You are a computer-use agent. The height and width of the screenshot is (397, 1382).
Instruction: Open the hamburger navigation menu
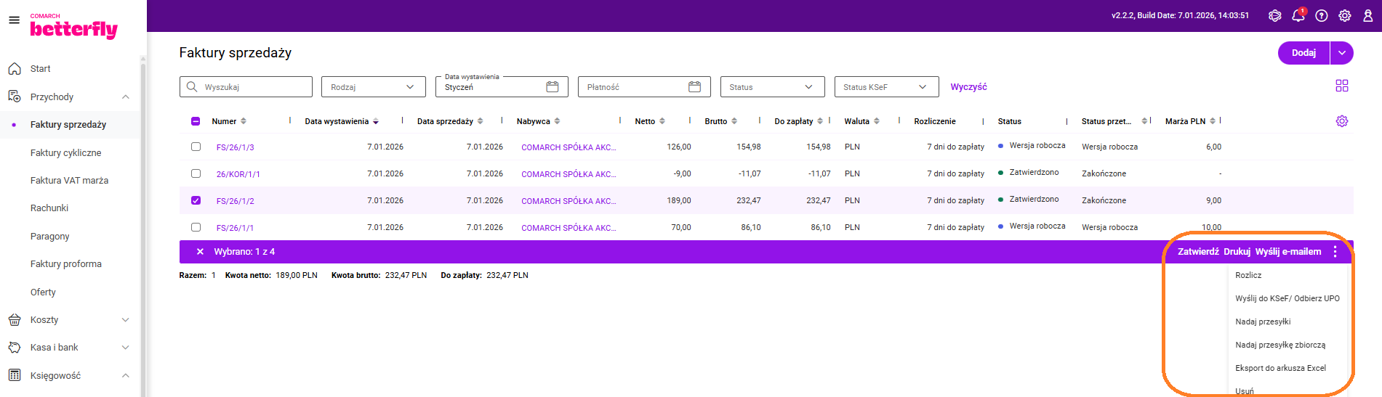pos(14,20)
